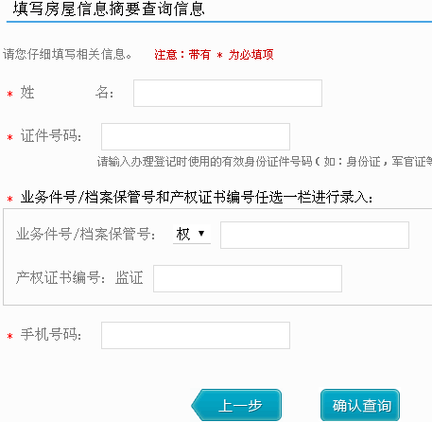Go back with the 上一步 button
This screenshot has width=432, height=422.
pyautogui.click(x=236, y=405)
